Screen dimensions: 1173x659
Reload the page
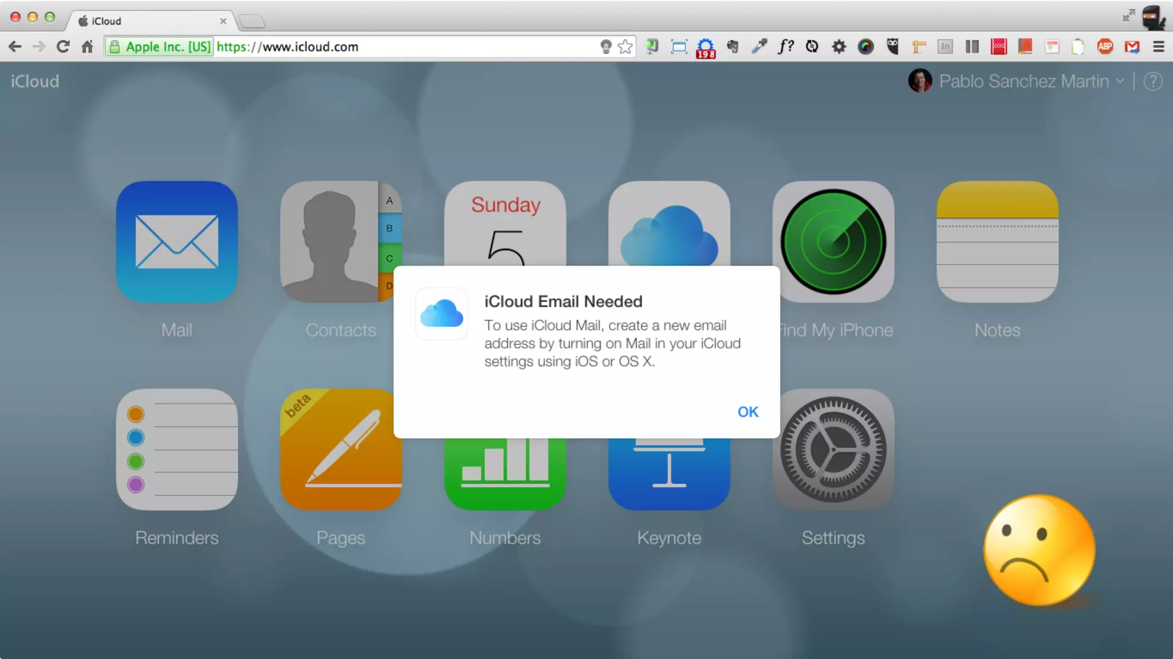63,47
